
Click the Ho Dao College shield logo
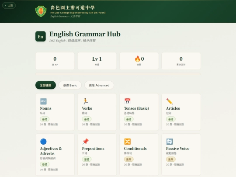41,11
